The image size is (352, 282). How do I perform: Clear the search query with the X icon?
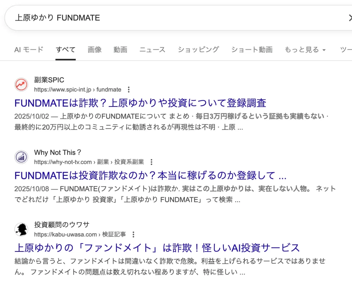(350, 18)
